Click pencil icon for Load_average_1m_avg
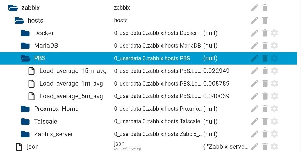The width and height of the screenshot is (303, 152). pyautogui.click(x=254, y=84)
